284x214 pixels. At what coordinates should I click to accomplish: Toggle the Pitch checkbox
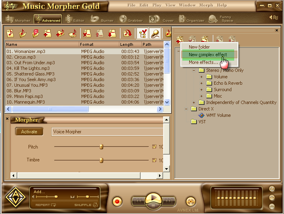(154, 147)
